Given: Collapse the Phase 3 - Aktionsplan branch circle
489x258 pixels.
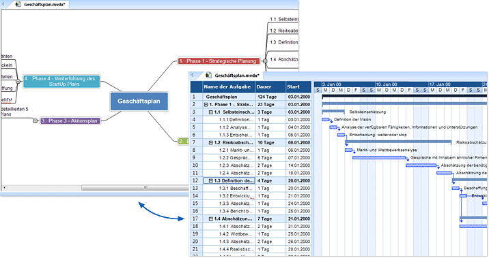Looking at the screenshot, I should click(35, 120).
